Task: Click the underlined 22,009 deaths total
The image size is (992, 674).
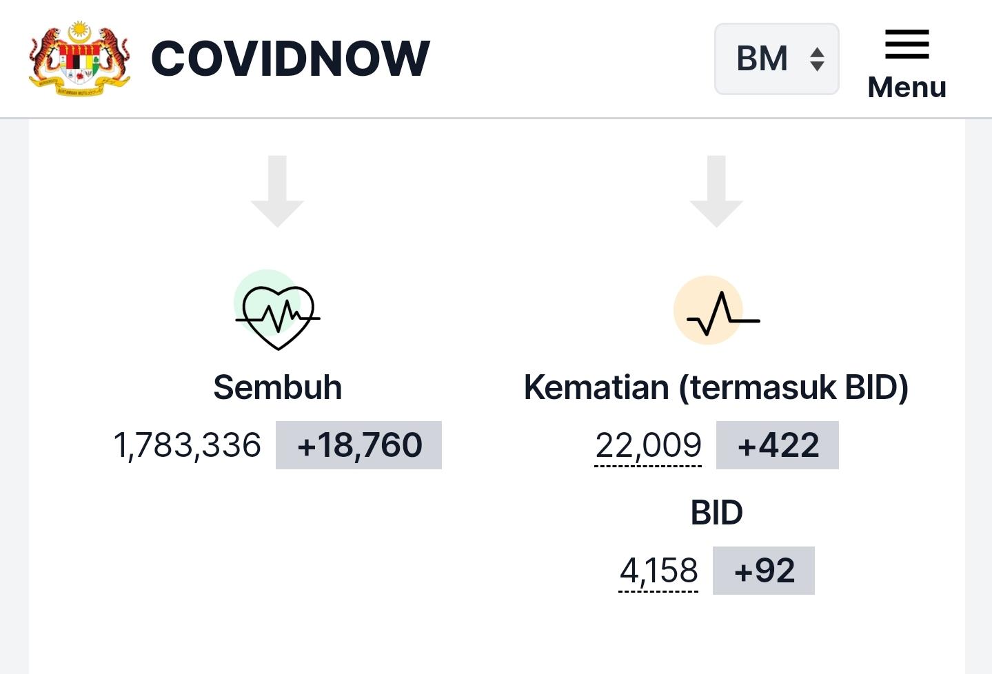Action: pos(648,446)
